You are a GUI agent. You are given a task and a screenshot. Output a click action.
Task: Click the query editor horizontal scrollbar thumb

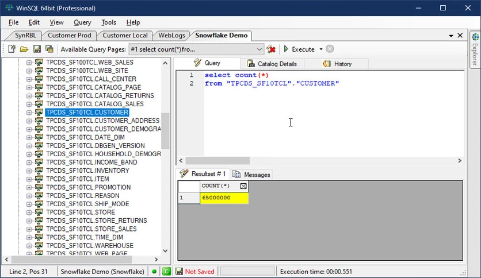tap(218, 160)
